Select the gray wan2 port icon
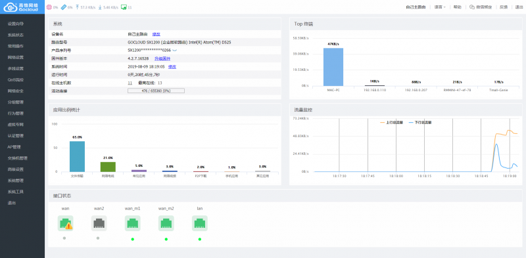 pos(99,223)
